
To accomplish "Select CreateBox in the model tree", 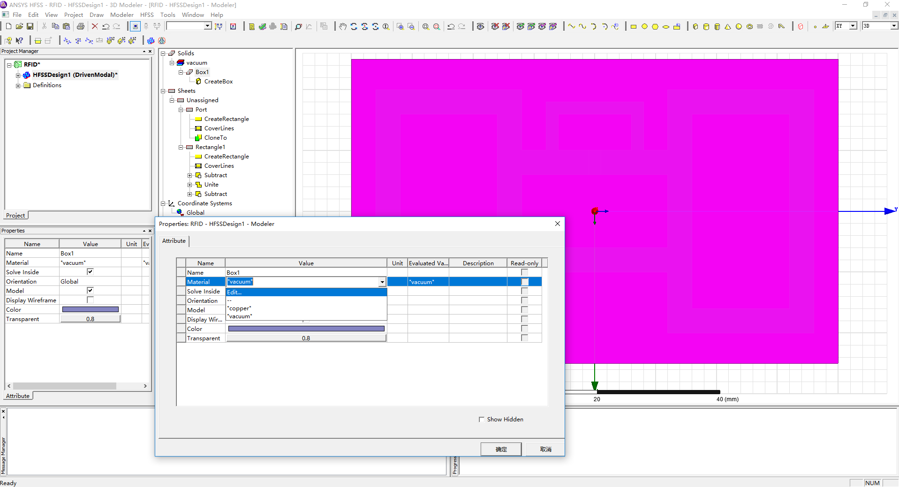I will [218, 82].
